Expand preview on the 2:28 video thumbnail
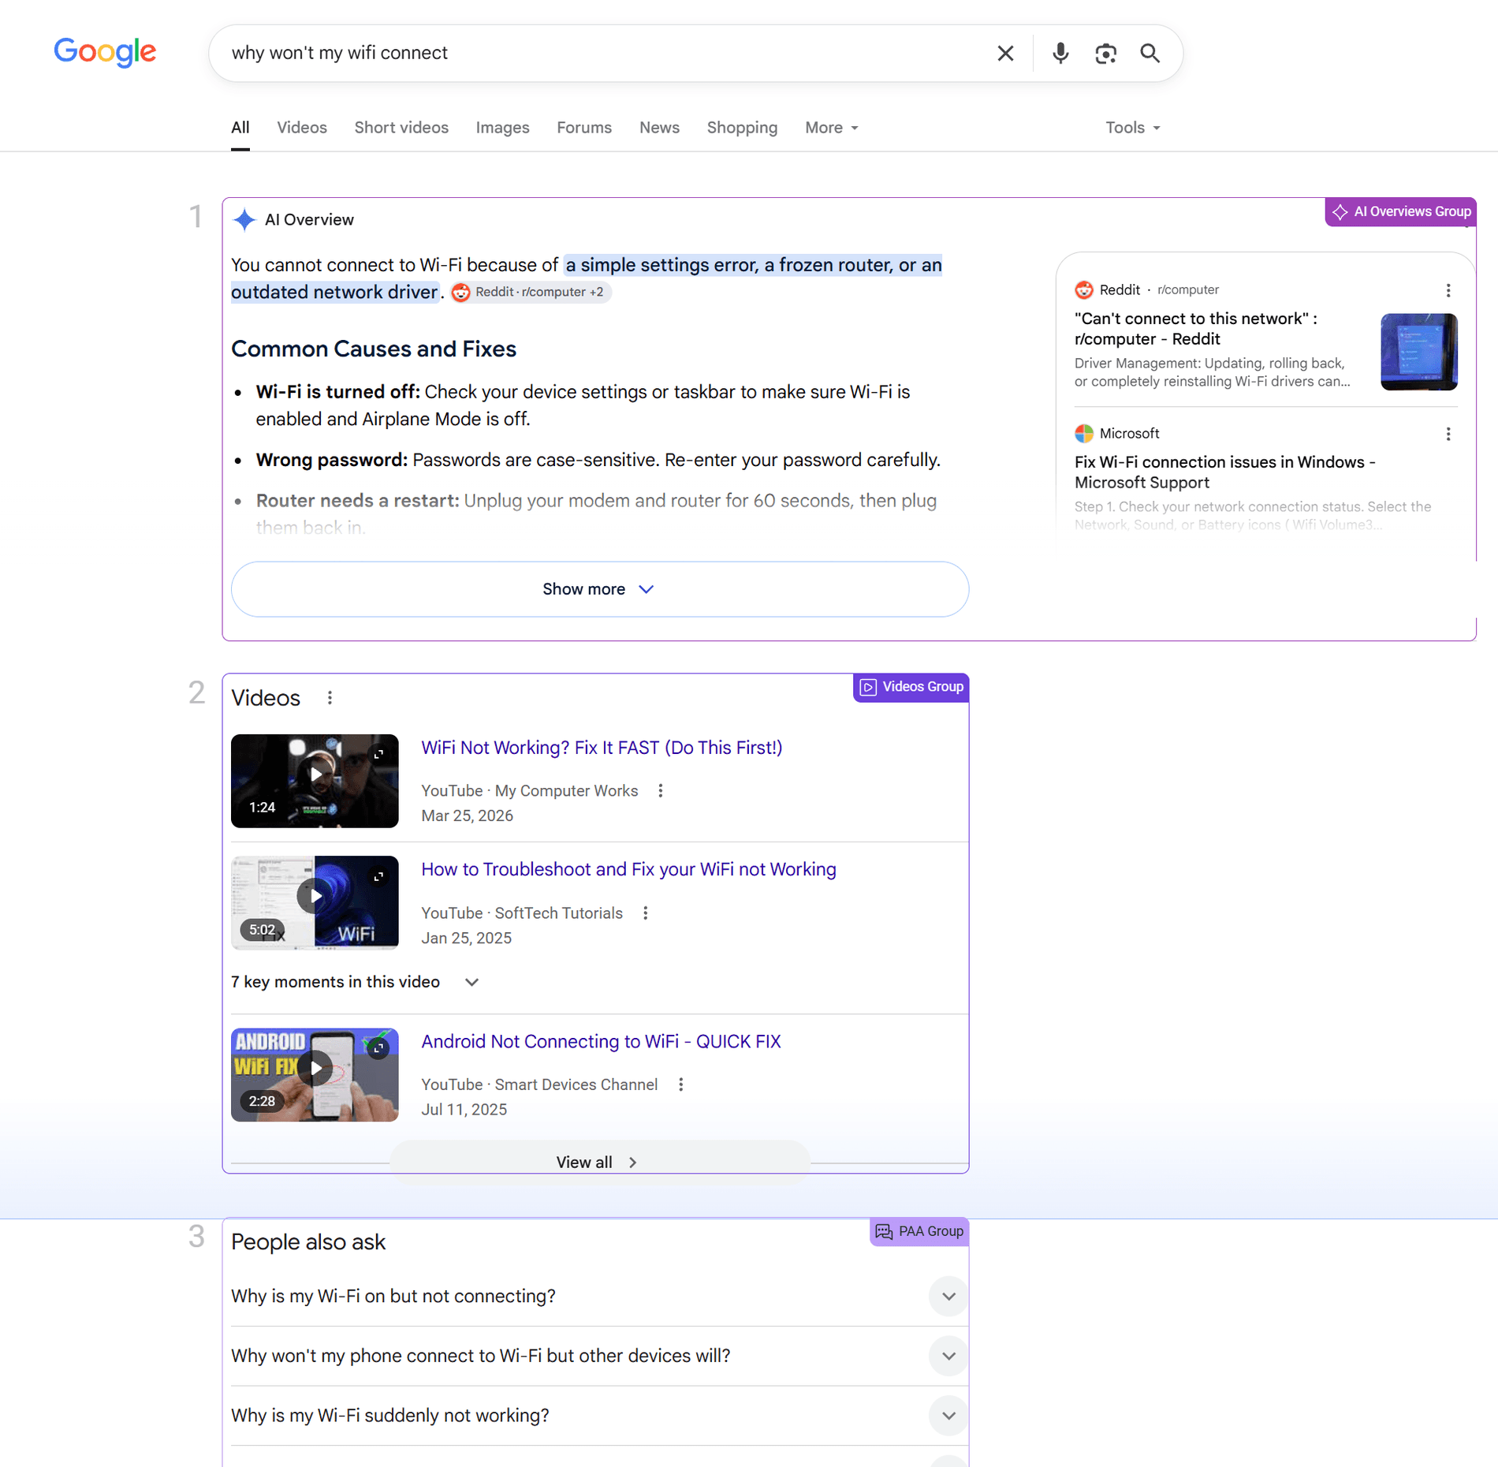 pos(379,1048)
